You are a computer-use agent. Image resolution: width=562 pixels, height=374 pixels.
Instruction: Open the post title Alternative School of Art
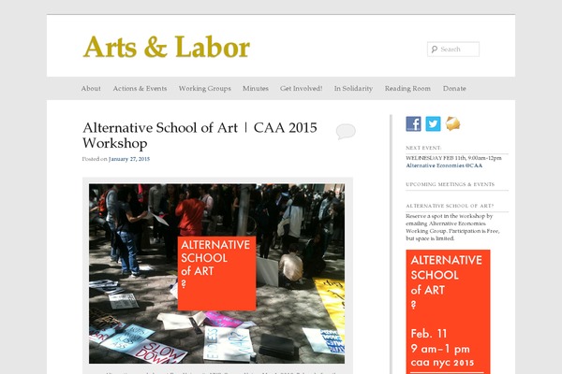click(x=200, y=136)
